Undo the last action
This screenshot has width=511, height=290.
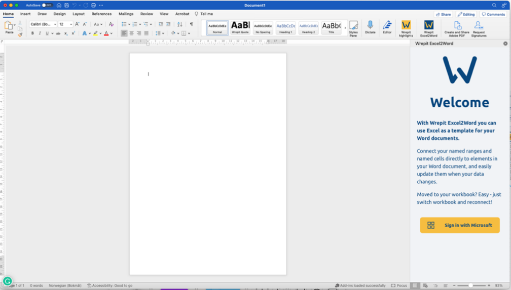pyautogui.click(x=75, y=5)
